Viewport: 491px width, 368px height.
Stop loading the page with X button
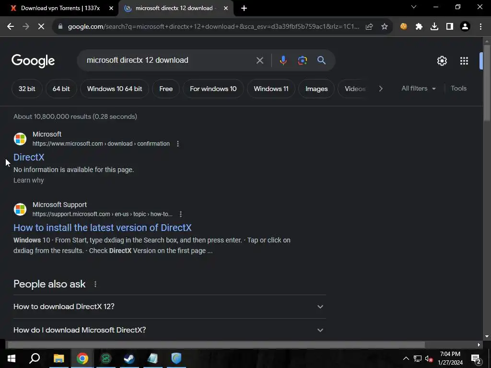(x=41, y=27)
